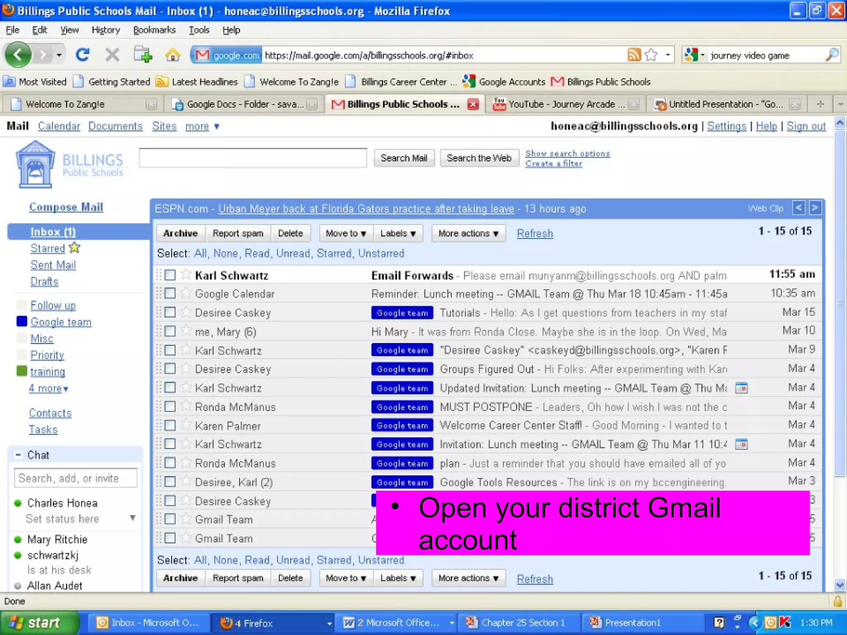Click the Firefox forward arrow button

[43, 55]
